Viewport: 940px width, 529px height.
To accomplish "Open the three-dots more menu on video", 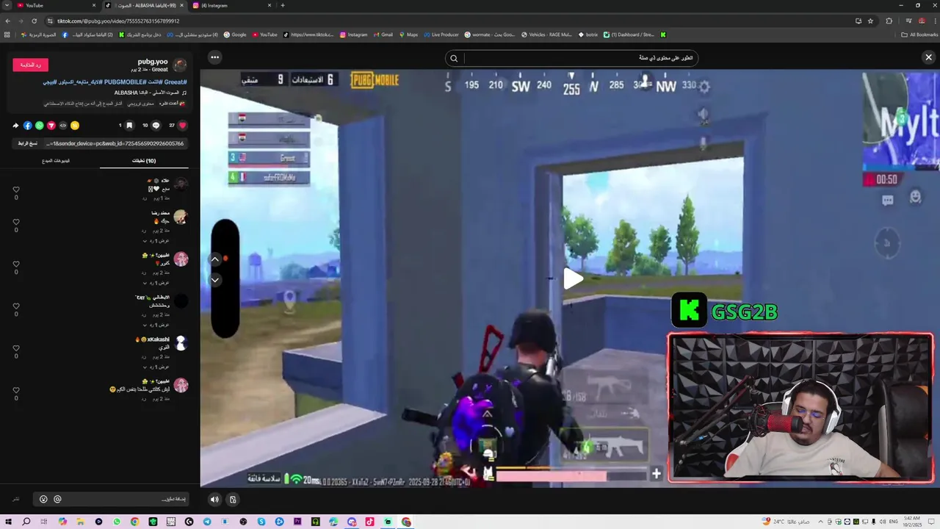I will coord(214,57).
